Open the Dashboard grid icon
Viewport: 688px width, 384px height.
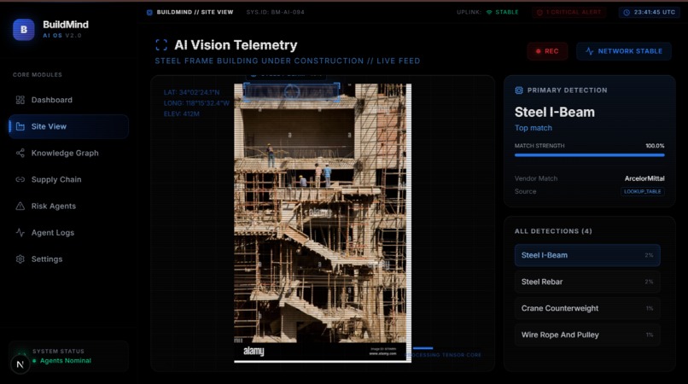[20, 100]
